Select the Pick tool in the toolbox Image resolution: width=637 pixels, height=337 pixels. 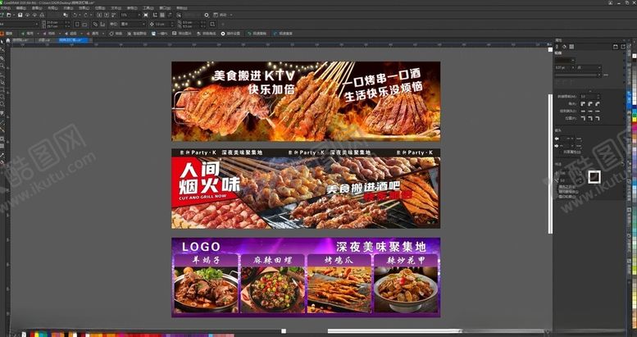[x=2, y=42]
